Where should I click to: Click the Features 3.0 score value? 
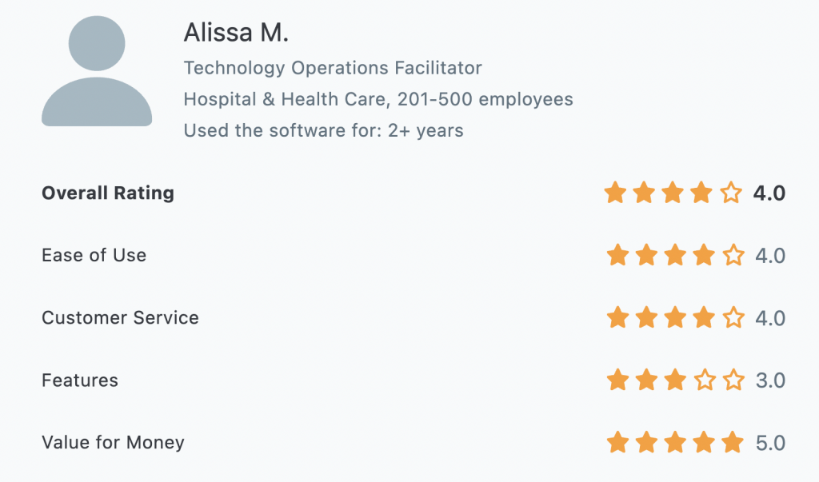771,380
